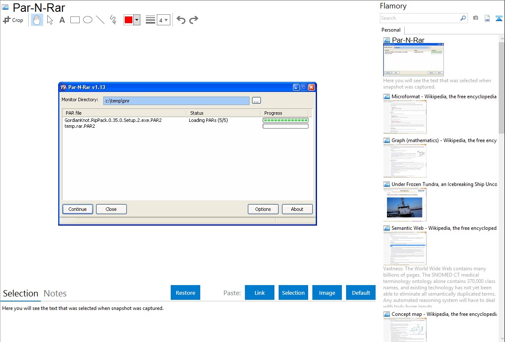
Task: Select the straight line tool
Action: pos(100,20)
